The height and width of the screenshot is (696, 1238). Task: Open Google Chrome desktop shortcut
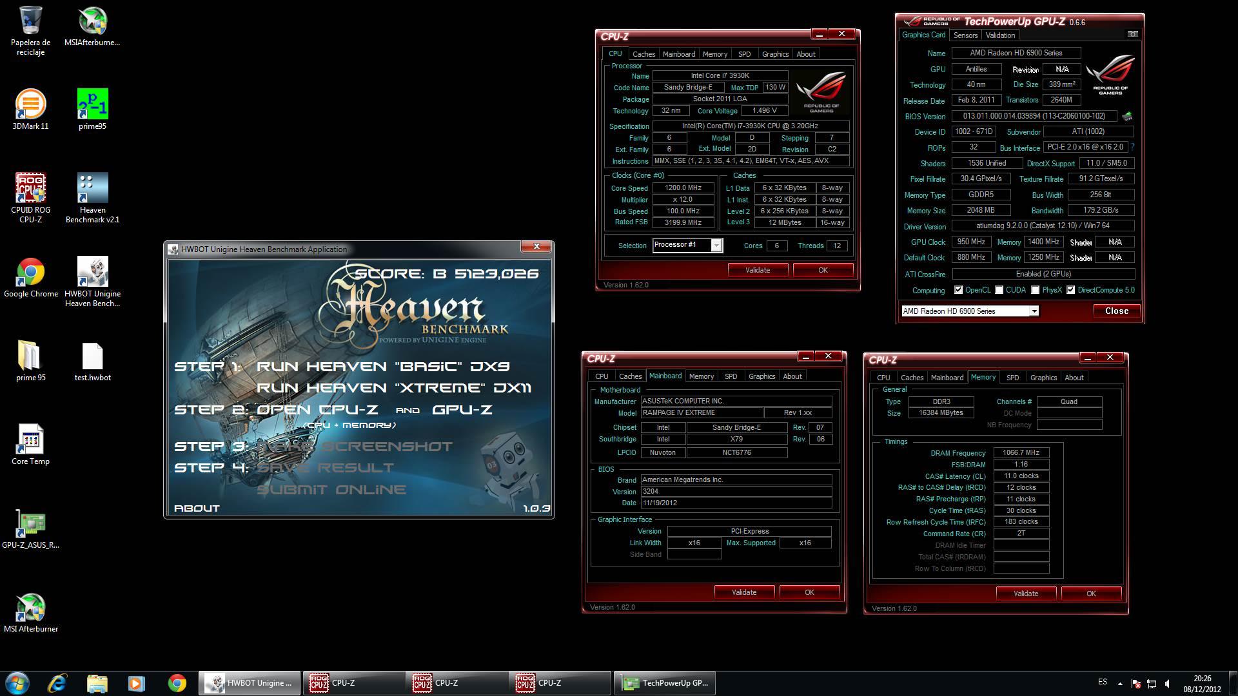click(30, 278)
